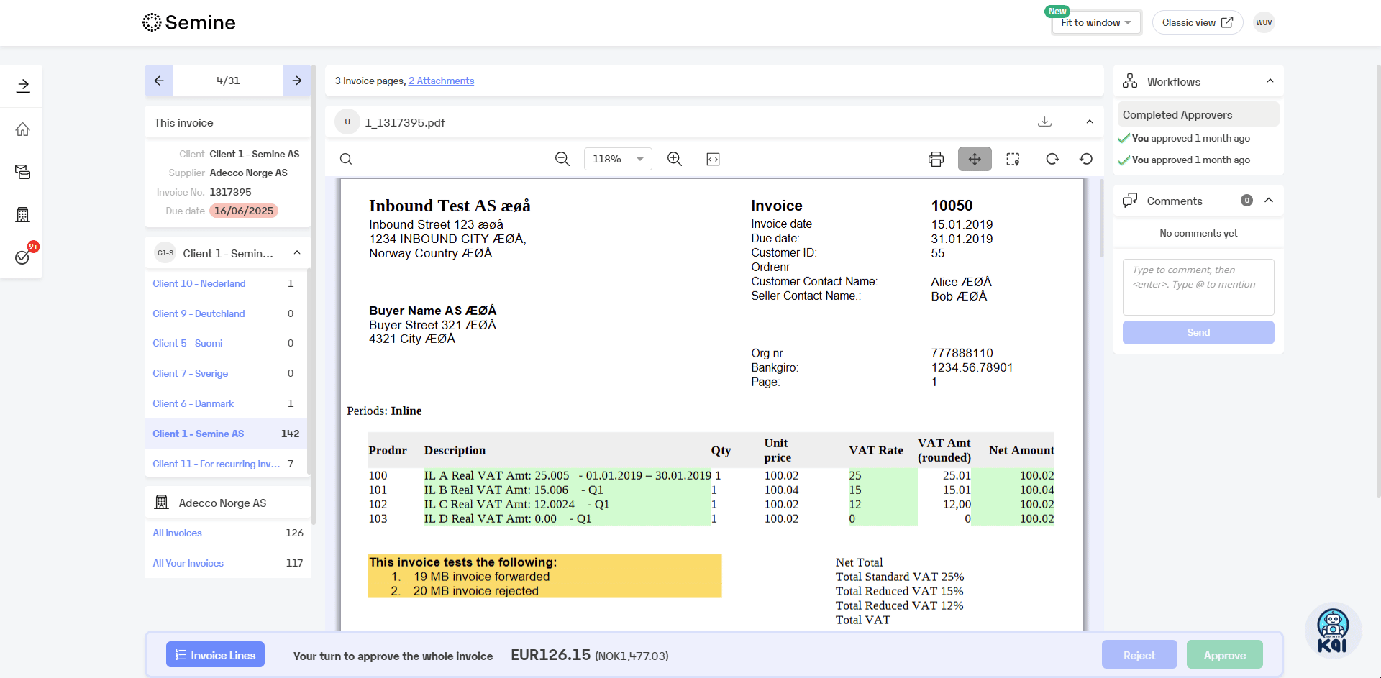This screenshot has height=678, width=1381.
Task: Download 1_1317395.pdf with download icon
Action: (x=1044, y=122)
